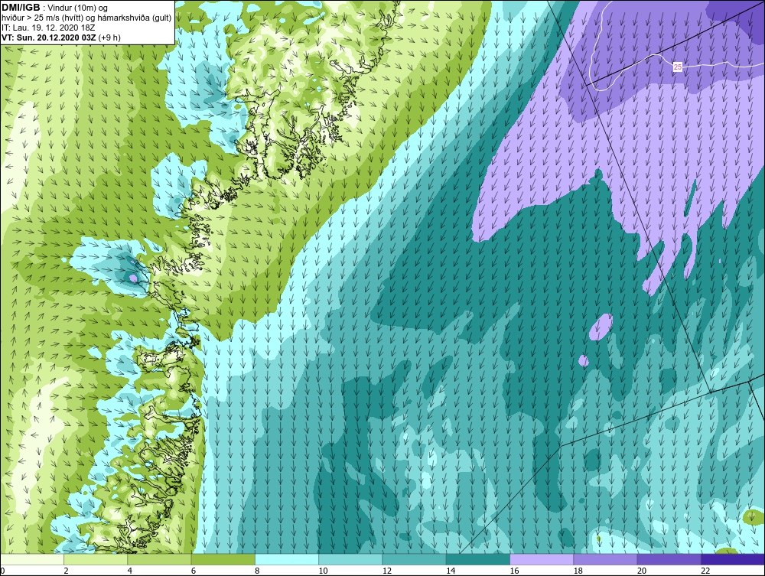Select the 16–18 m/s light lavender swatch
Viewport: 765px width, 576px height.
tap(542, 559)
